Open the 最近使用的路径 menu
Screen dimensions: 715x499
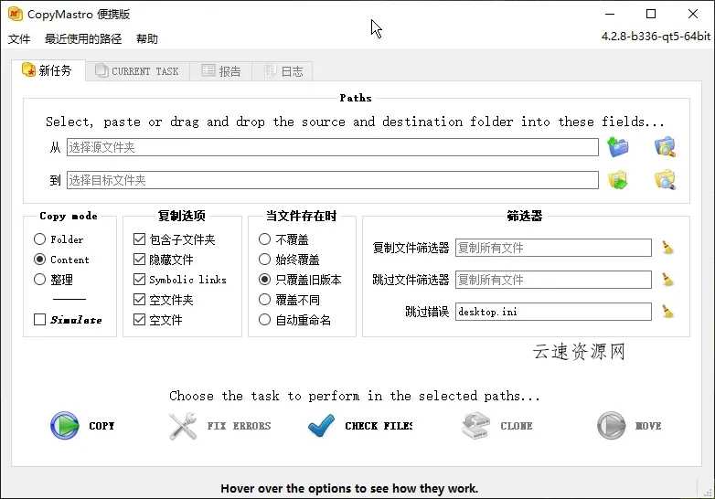(x=83, y=38)
